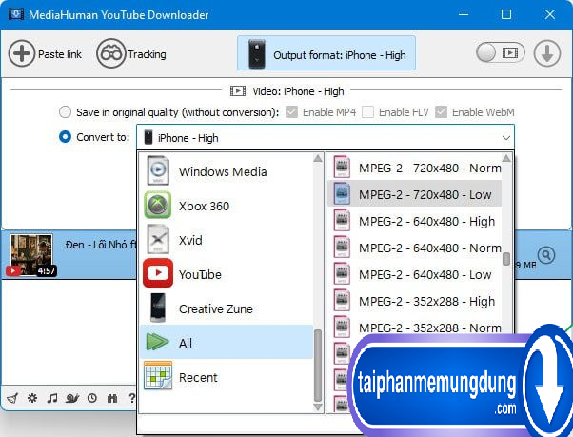Toggle the auto-start download video switch
This screenshot has height=437, width=573.
[x=501, y=53]
